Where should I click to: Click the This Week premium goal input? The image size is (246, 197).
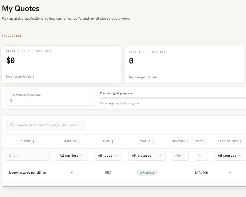click(x=51, y=98)
